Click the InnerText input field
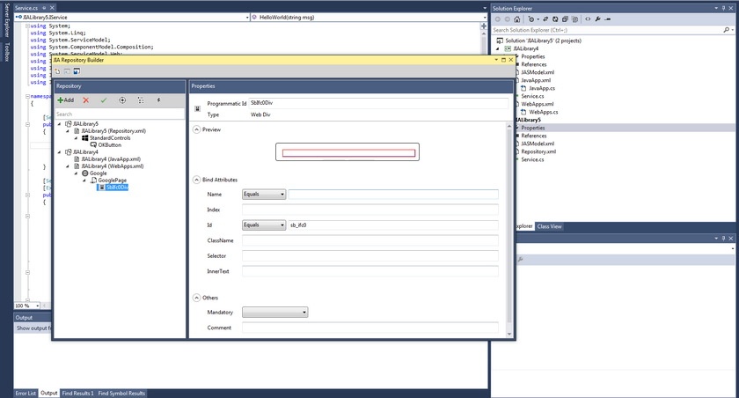The width and height of the screenshot is (739, 398). click(x=370, y=271)
